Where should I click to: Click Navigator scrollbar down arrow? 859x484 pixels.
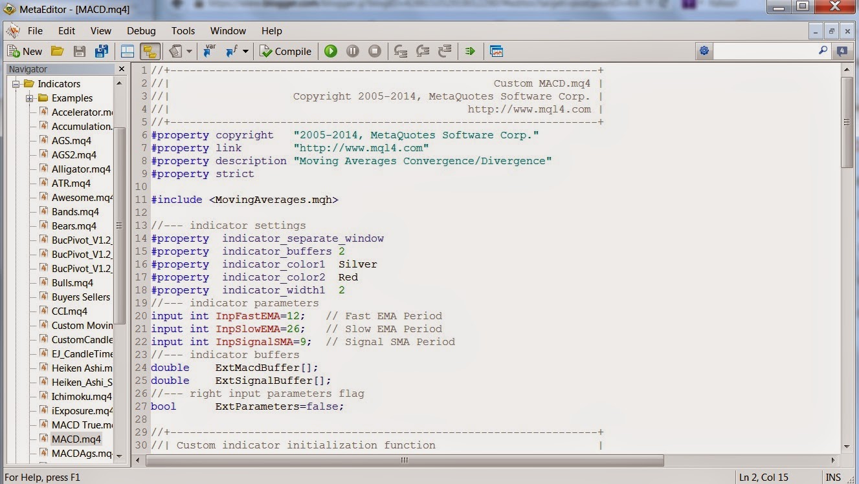(x=119, y=457)
